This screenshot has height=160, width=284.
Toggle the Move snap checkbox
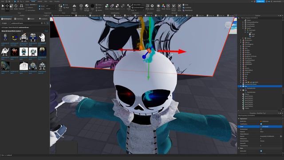[39, 9]
